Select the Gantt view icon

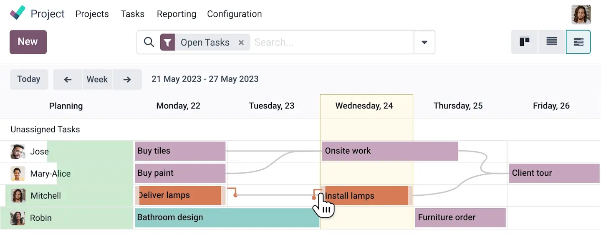578,42
